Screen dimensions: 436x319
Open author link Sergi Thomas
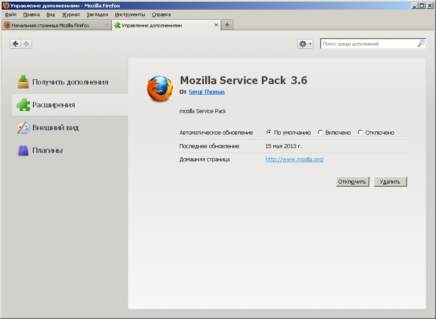click(207, 92)
